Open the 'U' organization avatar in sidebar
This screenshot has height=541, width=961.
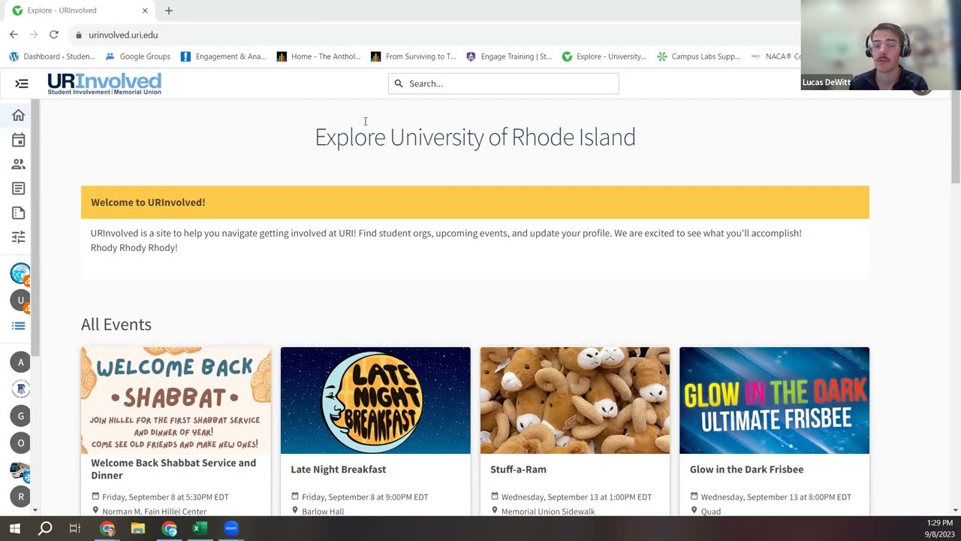point(20,300)
